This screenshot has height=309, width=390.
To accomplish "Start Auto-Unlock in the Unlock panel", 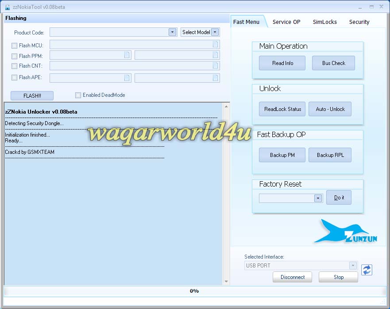I will point(330,109).
